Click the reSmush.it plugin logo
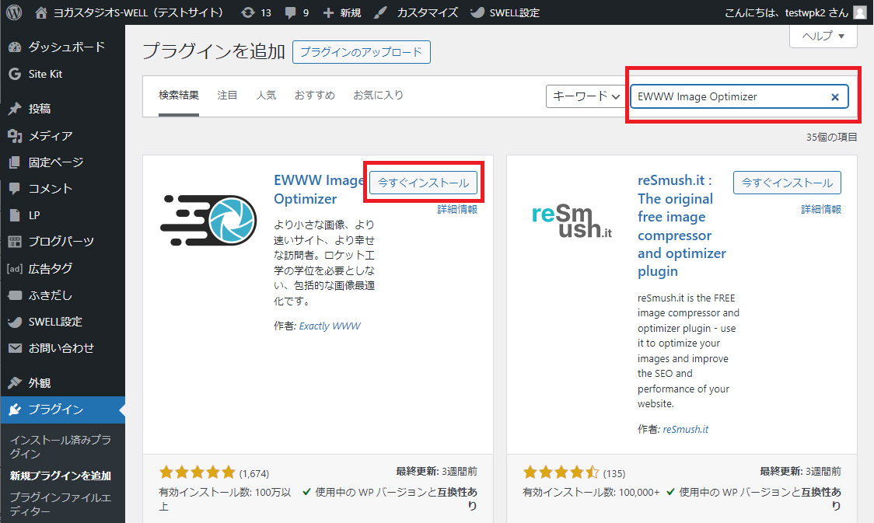This screenshot has width=874, height=523. click(572, 221)
